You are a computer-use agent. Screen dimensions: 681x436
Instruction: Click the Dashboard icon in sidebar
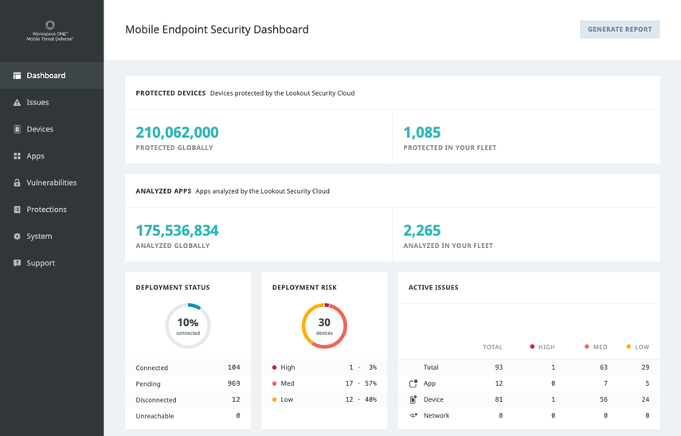click(x=17, y=76)
